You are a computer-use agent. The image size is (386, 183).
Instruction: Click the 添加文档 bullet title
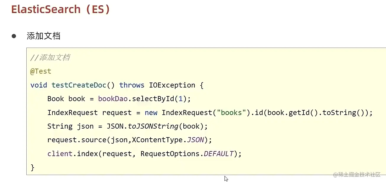point(44,36)
